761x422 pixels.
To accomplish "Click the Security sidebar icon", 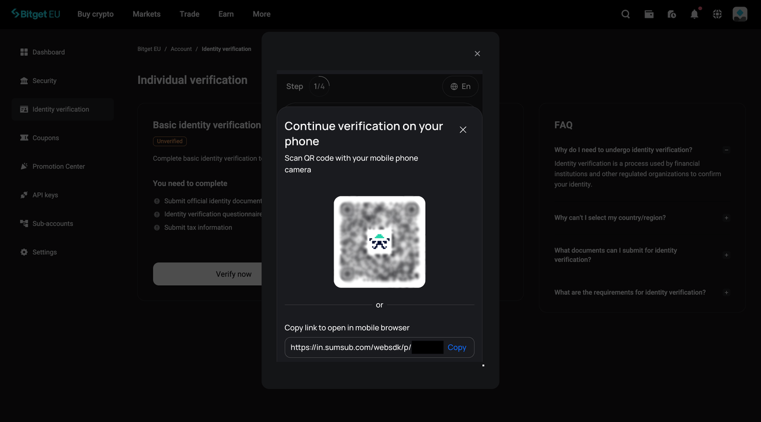I will (x=24, y=81).
